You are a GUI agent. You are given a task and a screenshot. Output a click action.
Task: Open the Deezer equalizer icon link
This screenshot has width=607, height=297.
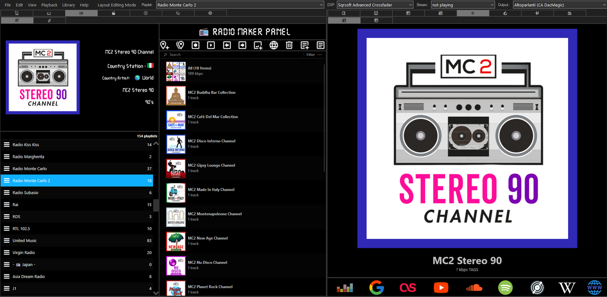coord(345,287)
